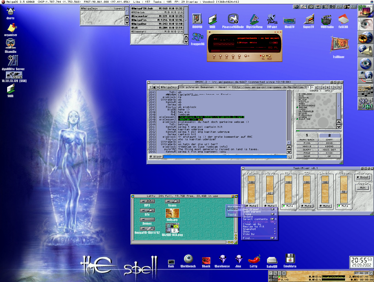Open the MysticView image viewer icon
This screenshot has width=374, height=282.
(x=254, y=20)
